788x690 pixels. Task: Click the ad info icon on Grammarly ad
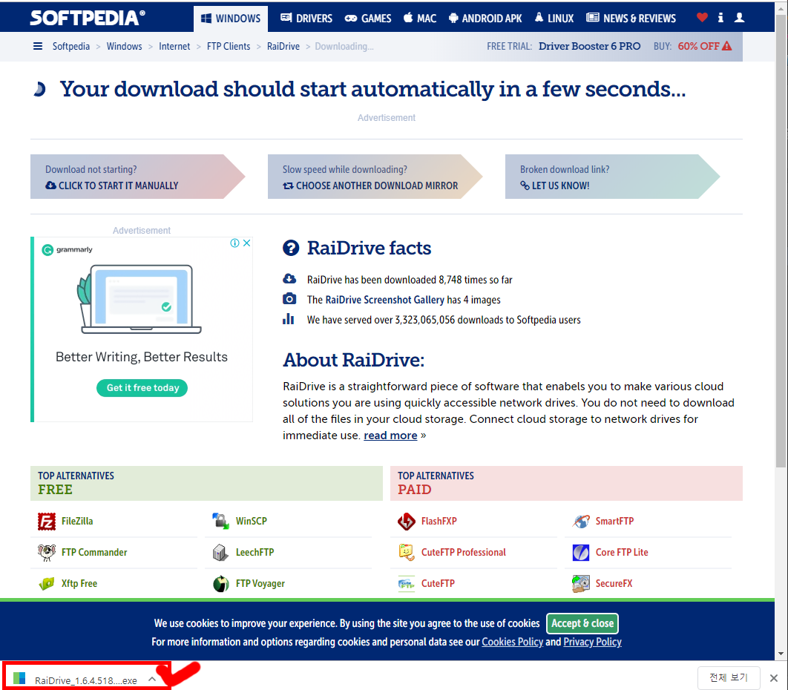coord(234,243)
